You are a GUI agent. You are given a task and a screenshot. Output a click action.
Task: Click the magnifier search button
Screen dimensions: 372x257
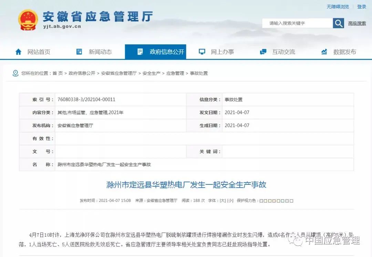pos(338,23)
